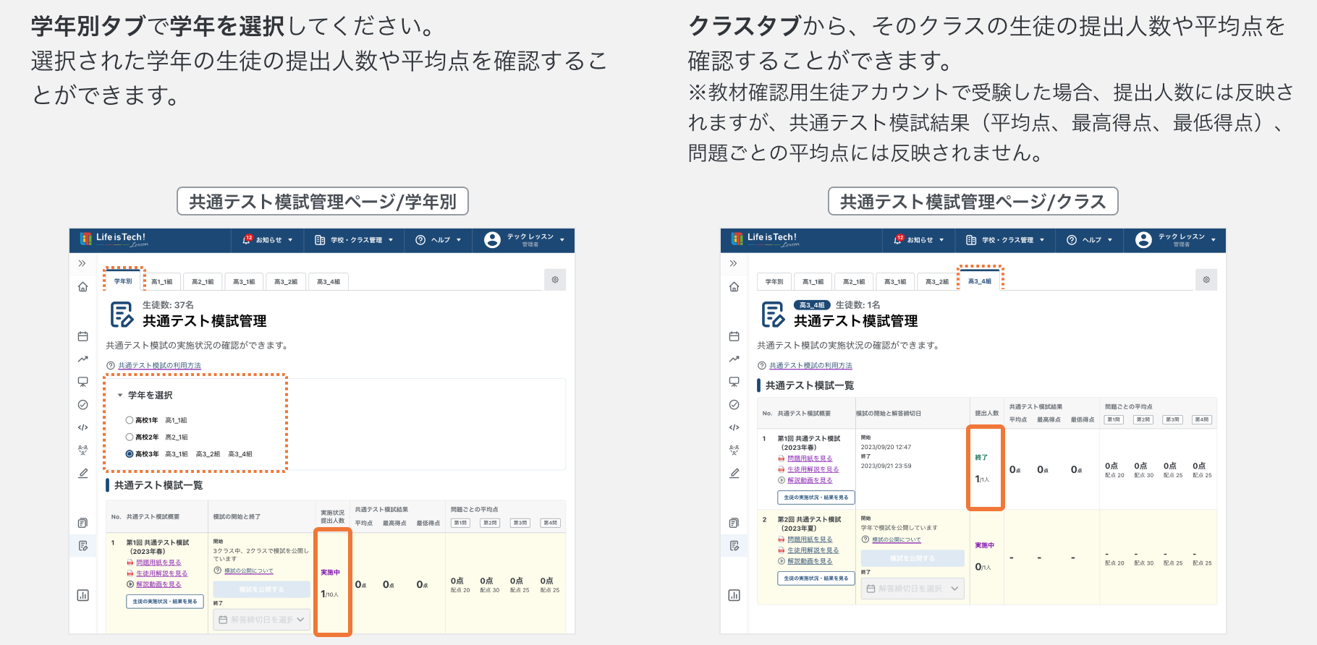Click the mock test management icon in the left screenshot sidebar
This screenshot has height=645, width=1317.
(x=82, y=545)
